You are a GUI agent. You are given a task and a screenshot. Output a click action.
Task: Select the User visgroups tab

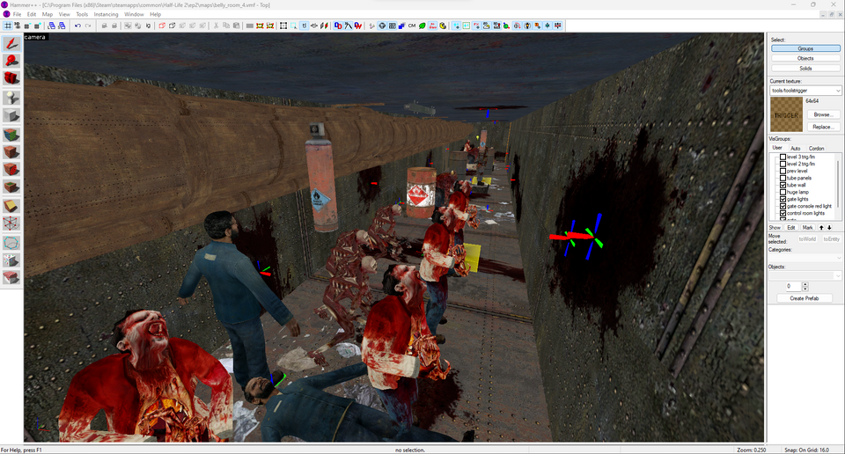coord(777,148)
